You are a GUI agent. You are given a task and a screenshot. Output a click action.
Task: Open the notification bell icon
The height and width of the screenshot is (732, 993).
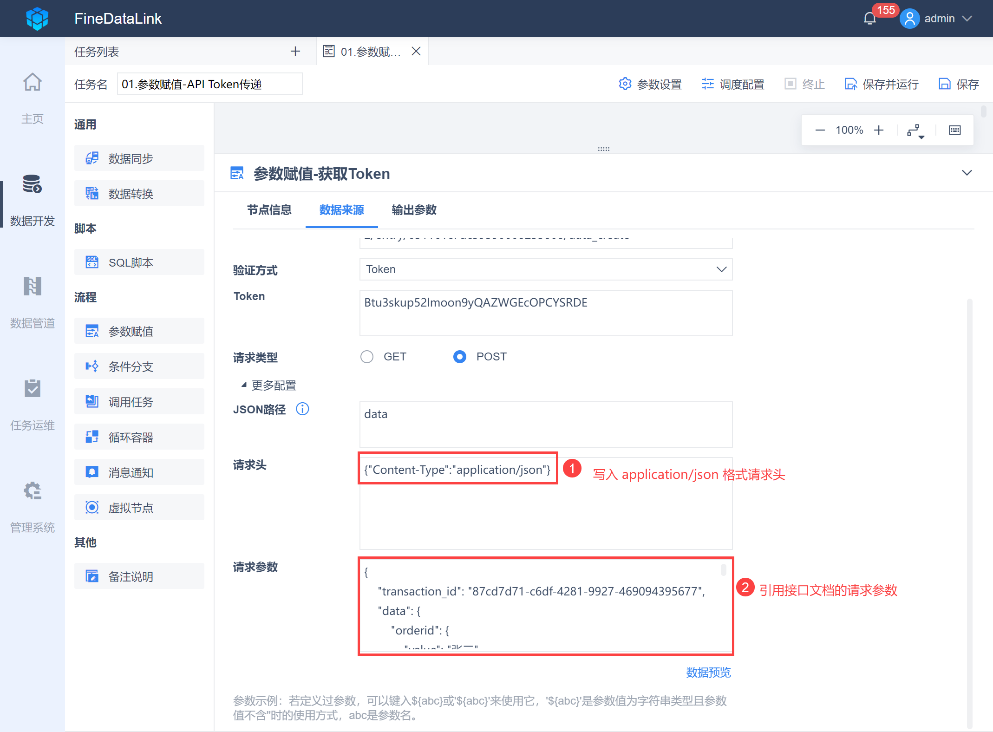pyautogui.click(x=869, y=19)
